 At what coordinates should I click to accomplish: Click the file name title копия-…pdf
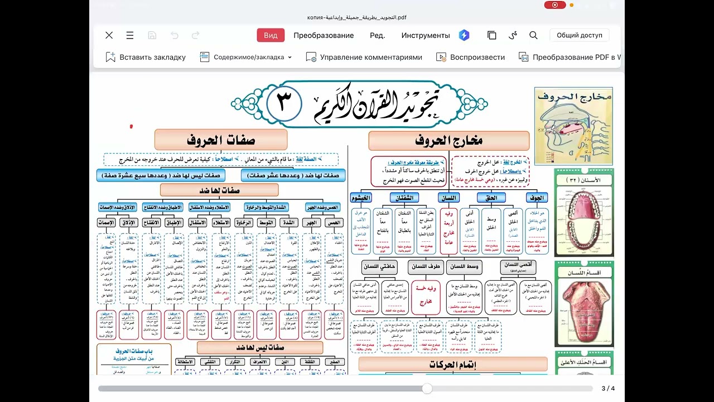pyautogui.click(x=357, y=17)
